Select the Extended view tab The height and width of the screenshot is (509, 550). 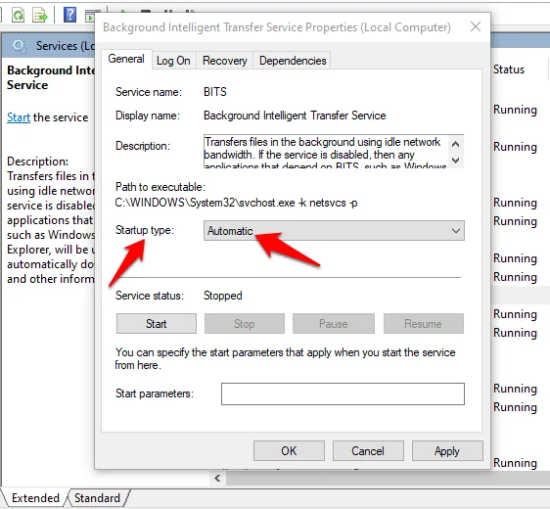35,498
